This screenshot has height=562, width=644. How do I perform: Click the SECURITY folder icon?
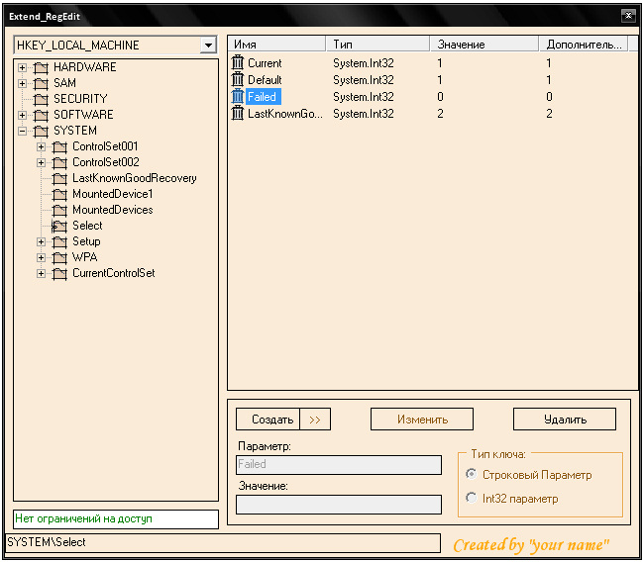pyautogui.click(x=41, y=99)
